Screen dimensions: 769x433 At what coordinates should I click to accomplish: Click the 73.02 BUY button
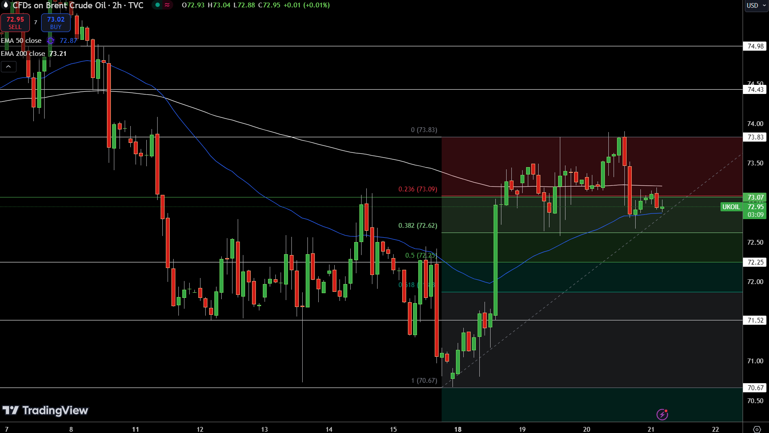point(56,23)
